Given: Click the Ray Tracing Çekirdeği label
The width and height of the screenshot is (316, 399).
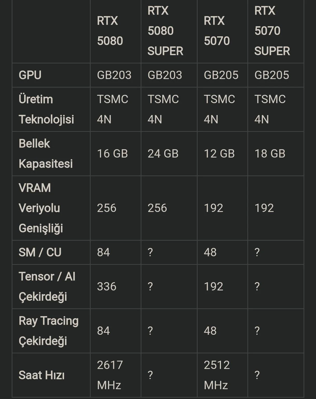Looking at the screenshot, I should point(48,331).
